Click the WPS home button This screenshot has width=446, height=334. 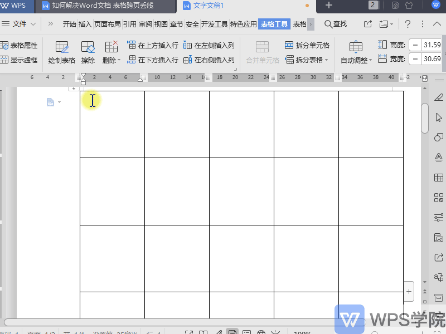pos(13,6)
